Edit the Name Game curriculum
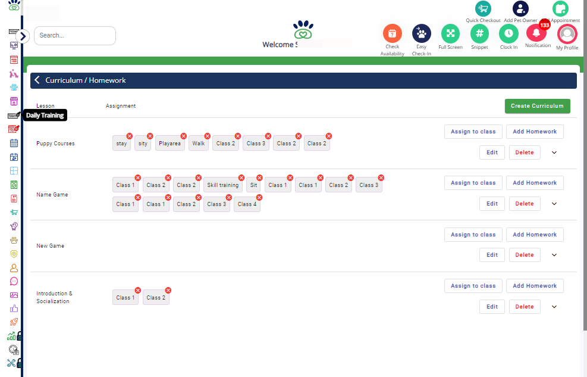Viewport: 587px width, 377px height. click(x=492, y=204)
